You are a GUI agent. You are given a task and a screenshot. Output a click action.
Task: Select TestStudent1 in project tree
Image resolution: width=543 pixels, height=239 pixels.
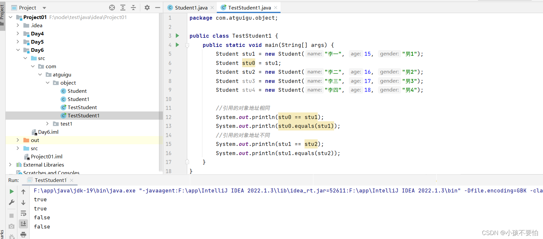83,115
